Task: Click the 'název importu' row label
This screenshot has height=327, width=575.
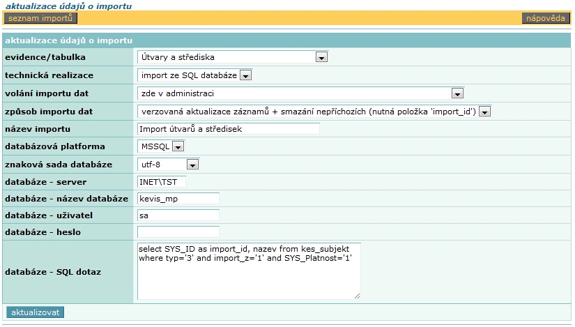Action: click(x=38, y=129)
